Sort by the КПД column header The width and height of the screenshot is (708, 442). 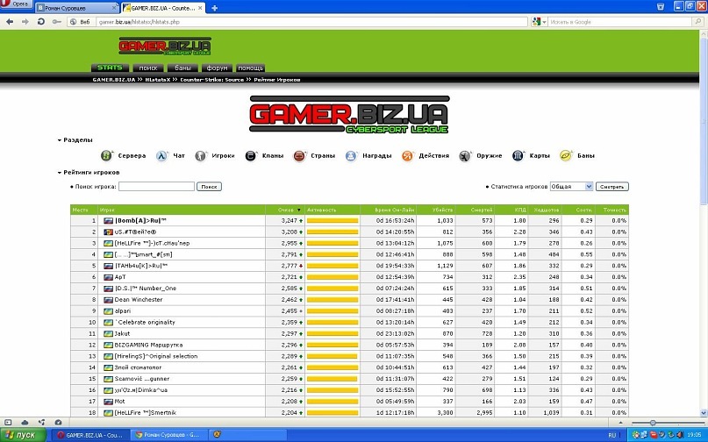tap(520, 210)
